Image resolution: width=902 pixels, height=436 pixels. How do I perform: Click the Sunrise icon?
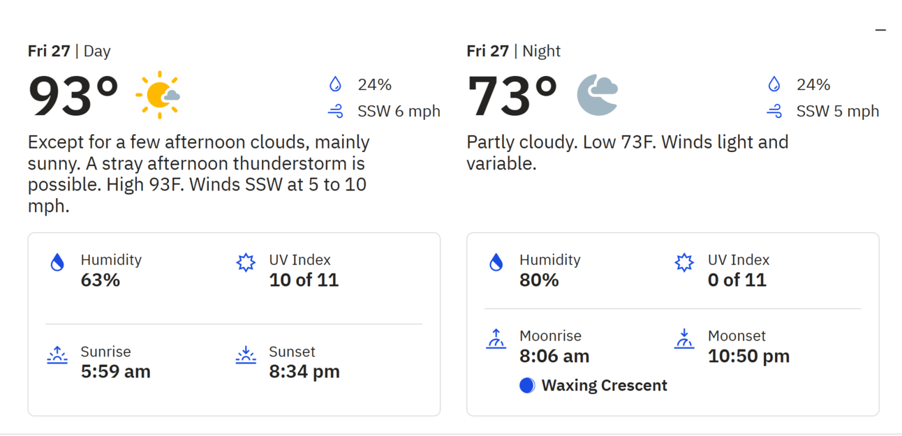tap(57, 354)
